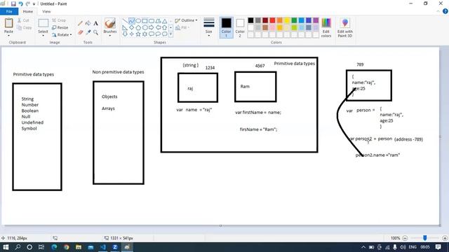Pick the red color swatch

pyautogui.click(x=272, y=20)
